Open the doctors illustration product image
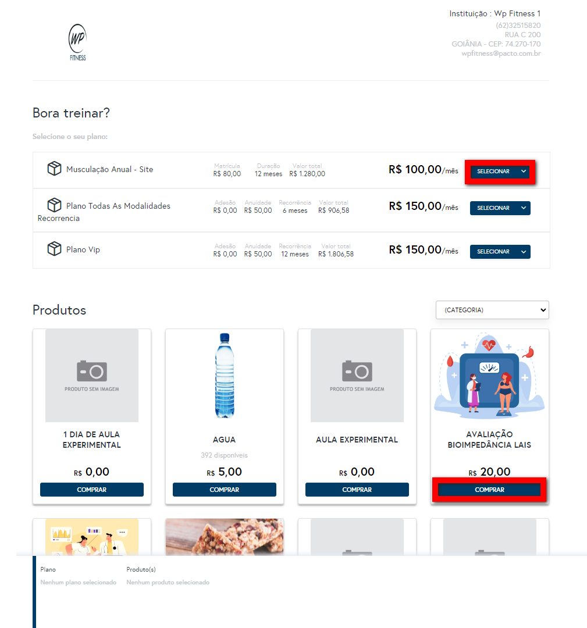Screen dimensions: 587x628 (92, 537)
